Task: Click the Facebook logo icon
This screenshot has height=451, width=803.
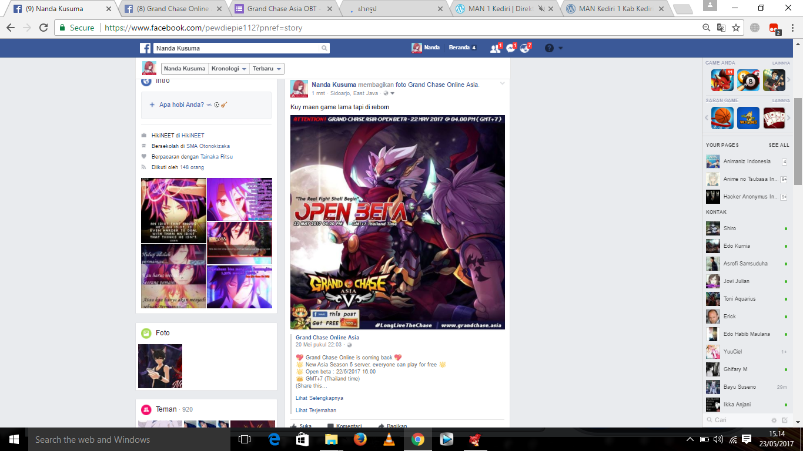Action: pos(145,48)
